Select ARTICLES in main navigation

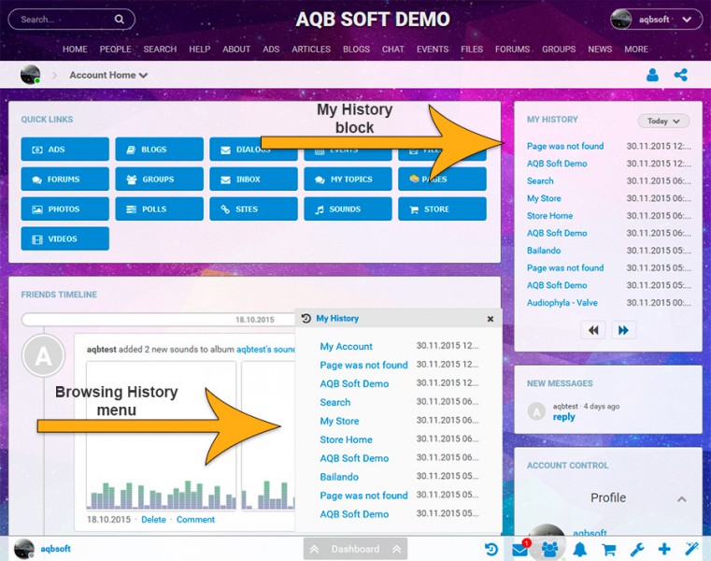[x=311, y=49]
